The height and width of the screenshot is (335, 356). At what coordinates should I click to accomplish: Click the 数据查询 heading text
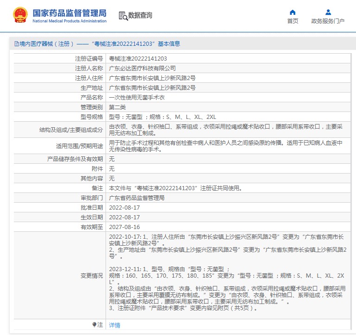140,15
